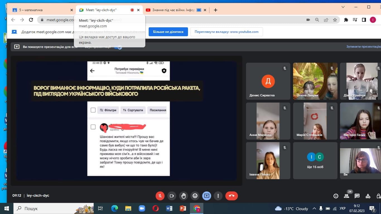Image resolution: width=381 pixels, height=214 pixels.
Task: Leave the call with red hang-up button
Action: click(232, 196)
